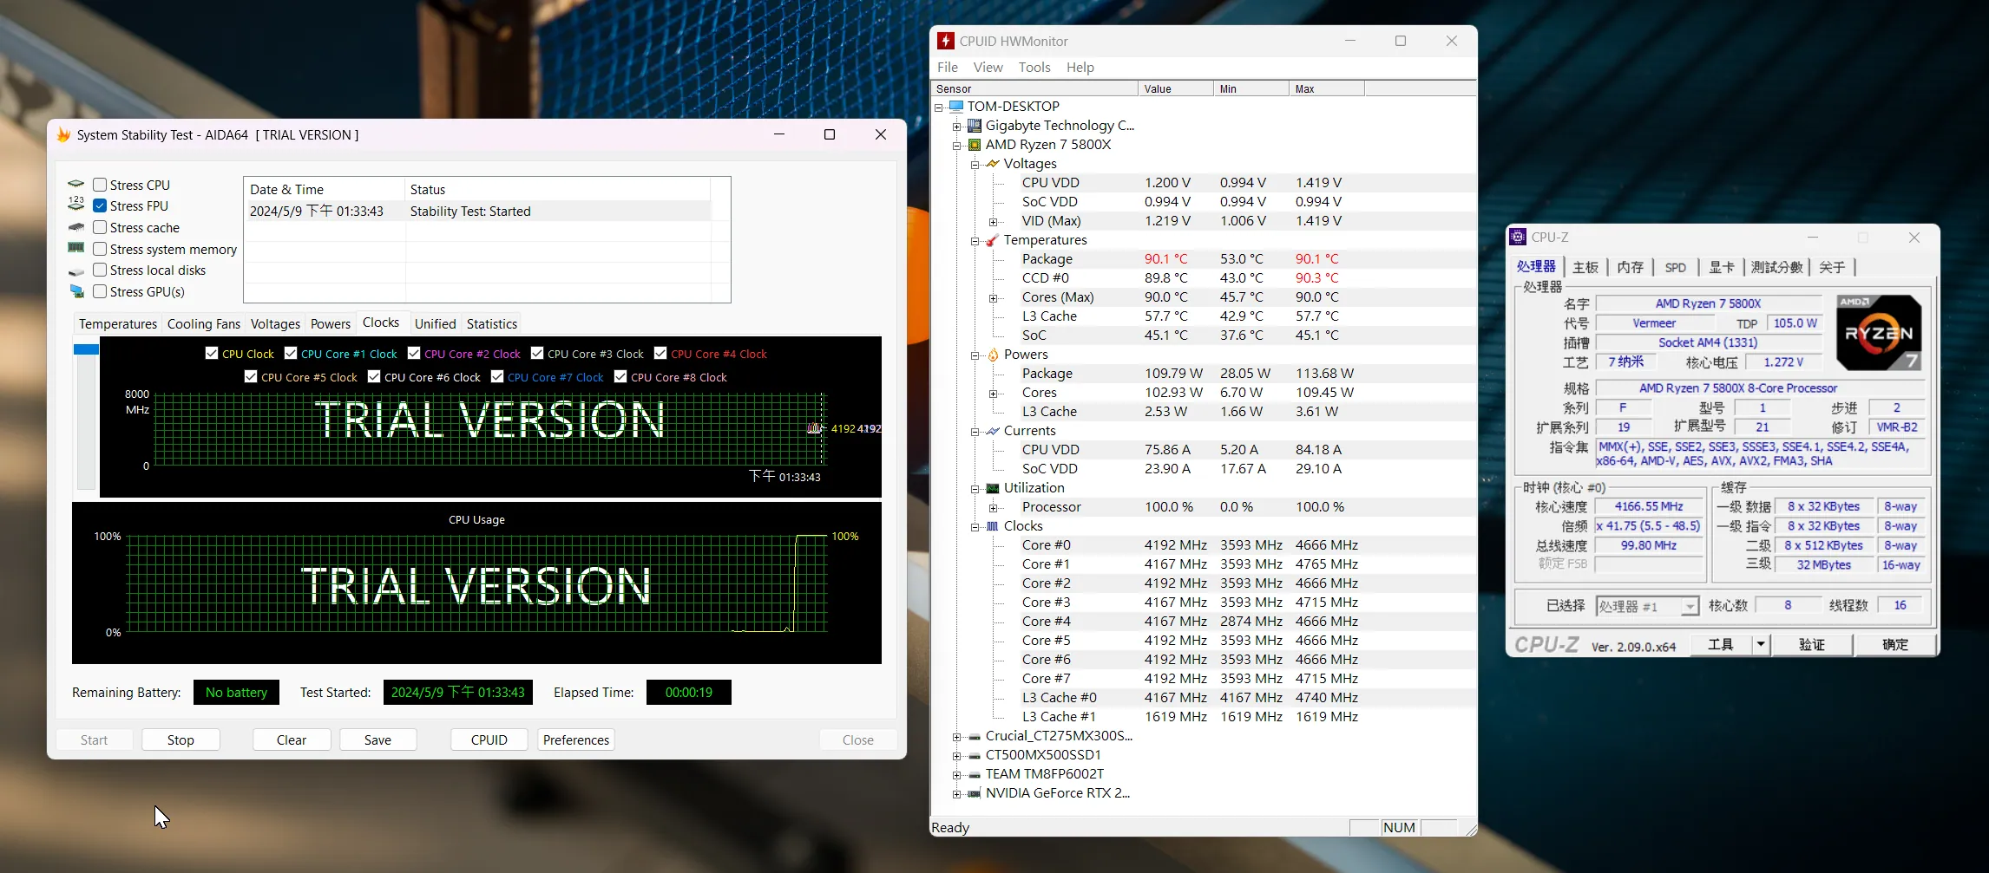Toggle CPU Core #4 Clock graph checkbox
Image resolution: width=1989 pixels, height=873 pixels.
click(660, 353)
